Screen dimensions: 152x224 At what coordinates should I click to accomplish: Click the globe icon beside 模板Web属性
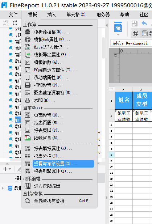click(28, 39)
